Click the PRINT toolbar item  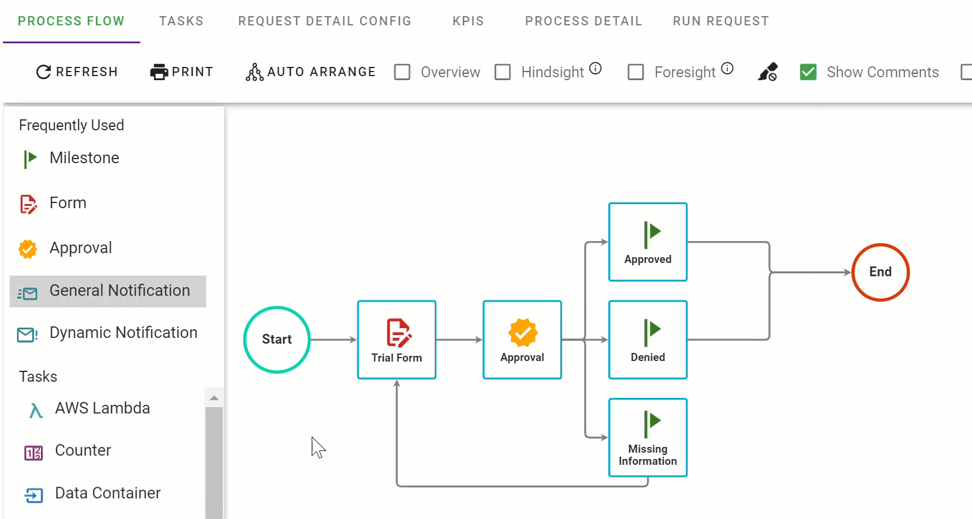181,72
